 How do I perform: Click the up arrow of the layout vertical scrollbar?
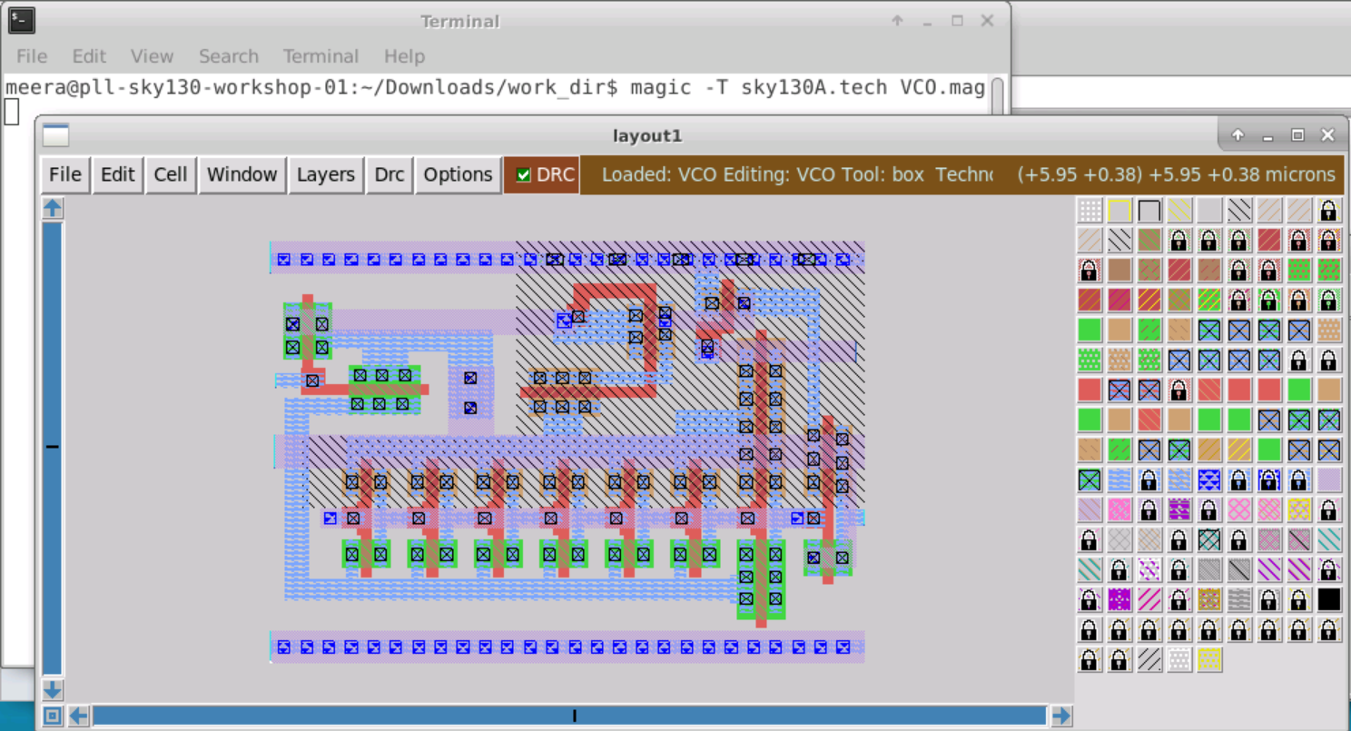52,207
